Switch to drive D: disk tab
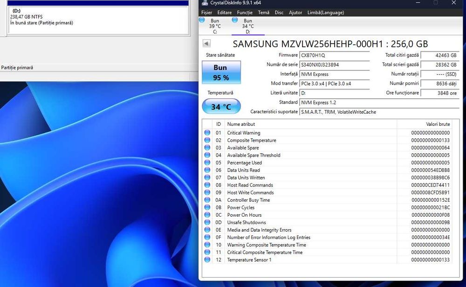The height and width of the screenshot is (287, 466). click(247, 26)
